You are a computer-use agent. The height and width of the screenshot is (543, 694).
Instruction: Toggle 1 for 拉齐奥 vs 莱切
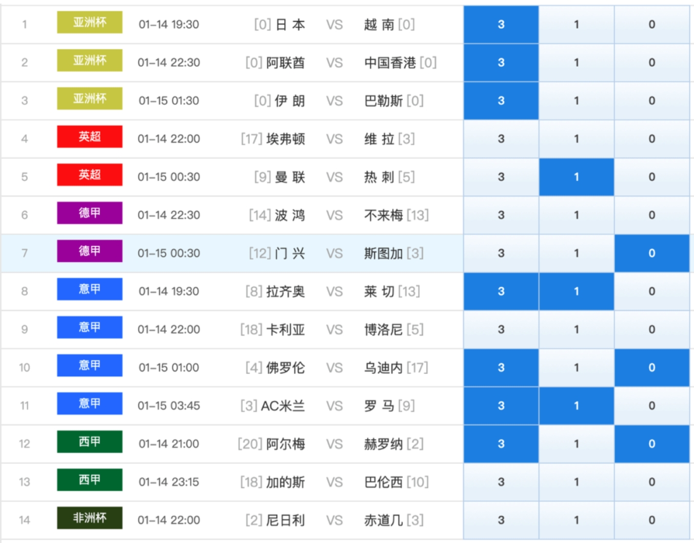[x=577, y=291]
